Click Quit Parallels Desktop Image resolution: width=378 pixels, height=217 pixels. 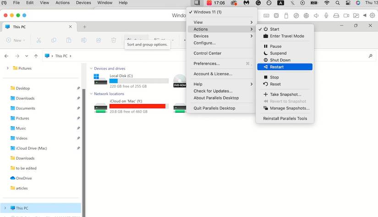(222, 108)
